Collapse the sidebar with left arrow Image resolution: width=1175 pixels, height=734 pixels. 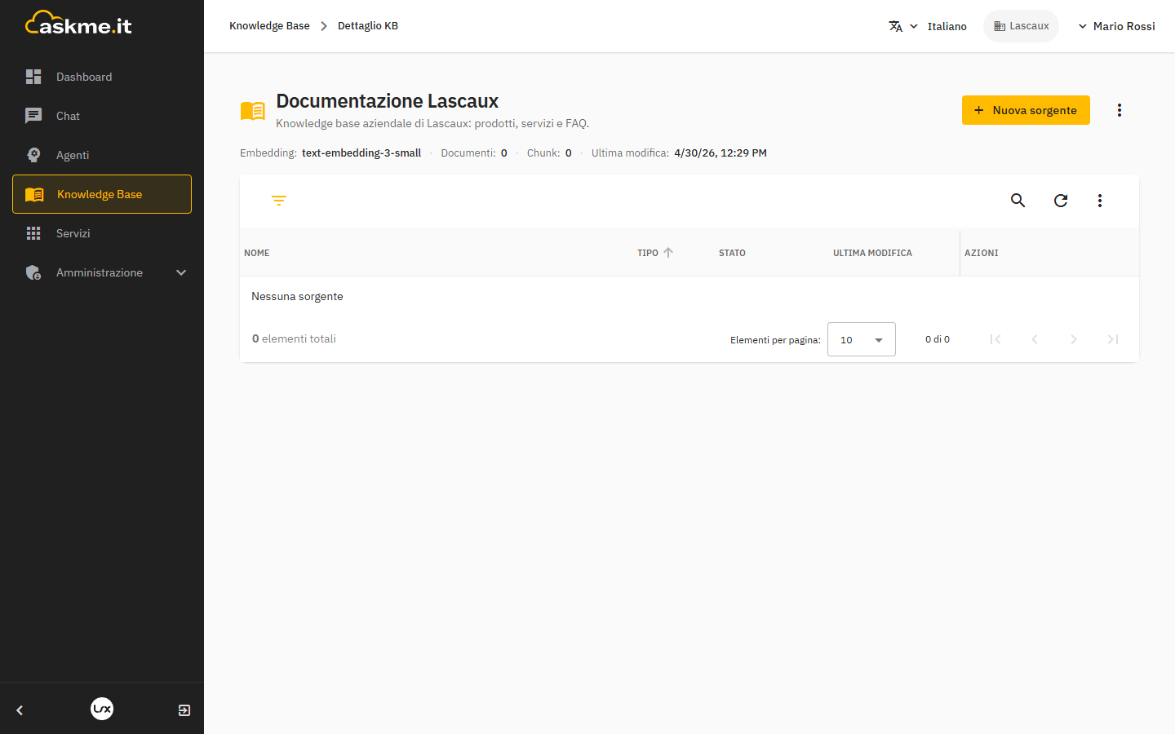20,710
